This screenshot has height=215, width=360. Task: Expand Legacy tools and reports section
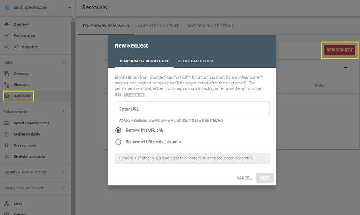pos(63,188)
